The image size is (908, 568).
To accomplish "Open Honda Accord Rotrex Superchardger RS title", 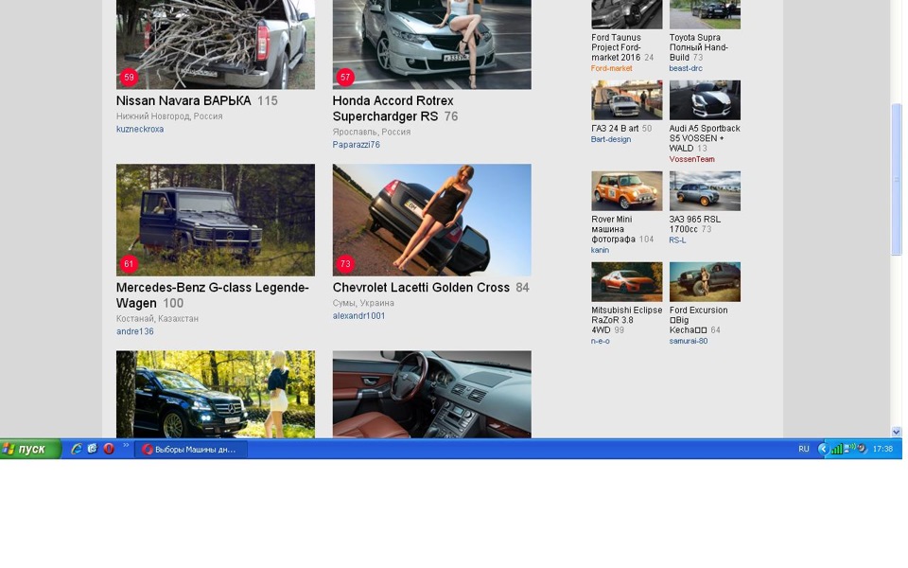I will coord(393,108).
